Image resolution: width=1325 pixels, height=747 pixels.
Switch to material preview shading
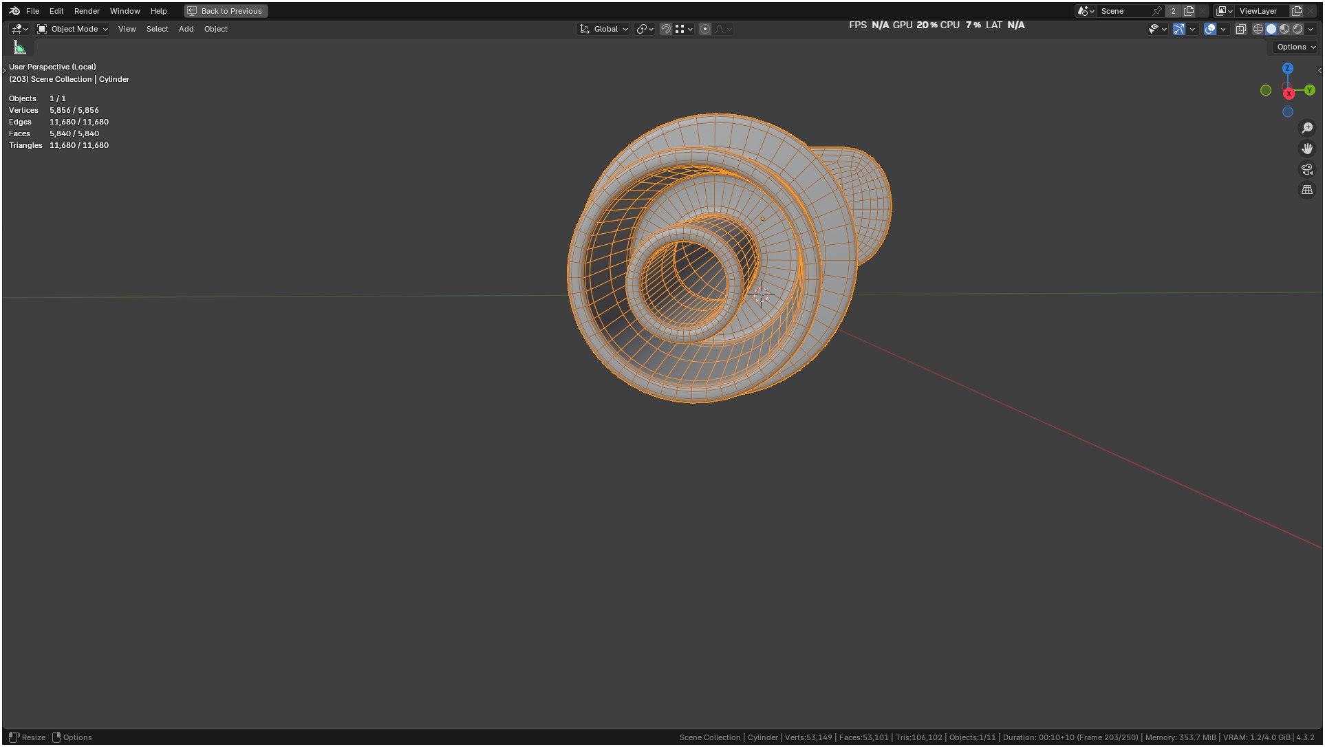(x=1284, y=29)
